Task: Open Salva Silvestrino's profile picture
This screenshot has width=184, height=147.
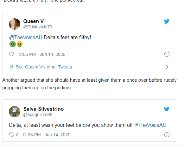Action: pos(15,112)
